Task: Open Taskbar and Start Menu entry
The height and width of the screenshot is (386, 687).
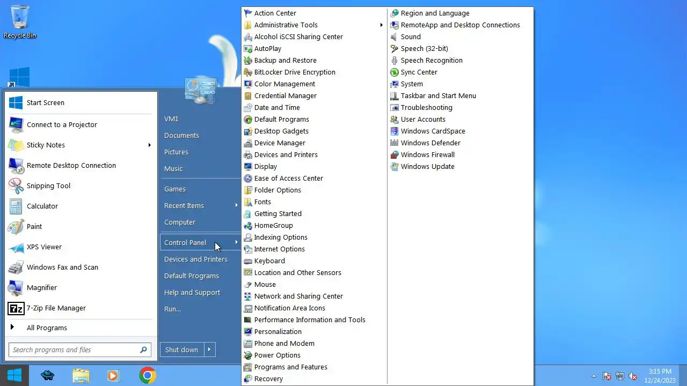Action: coord(438,95)
